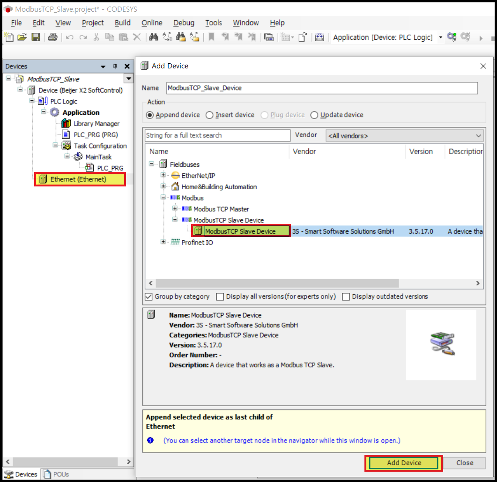
Task: Enable Display outdated versions checkbox
Action: [346, 297]
